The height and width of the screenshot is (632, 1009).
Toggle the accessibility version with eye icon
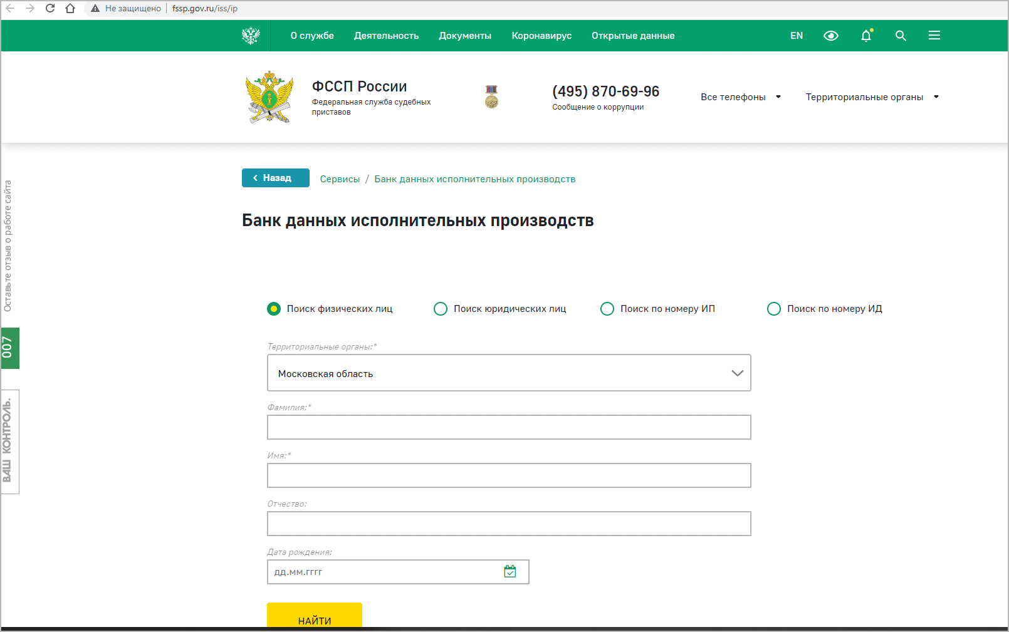[x=831, y=36]
